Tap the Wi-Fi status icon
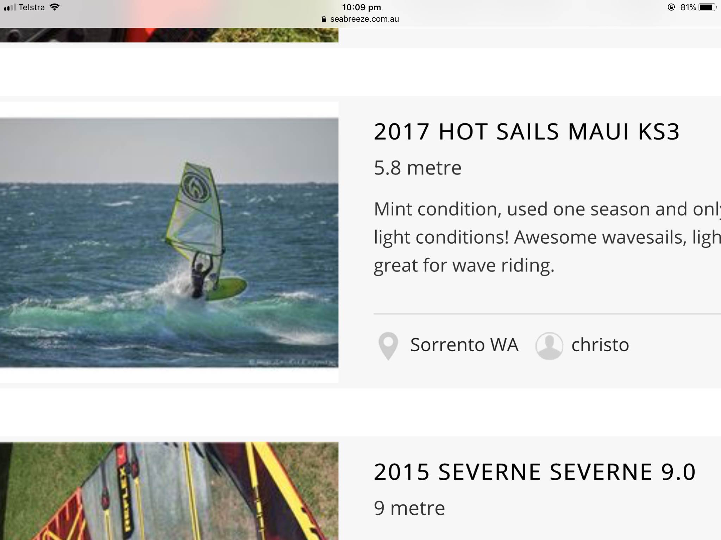 [x=55, y=7]
